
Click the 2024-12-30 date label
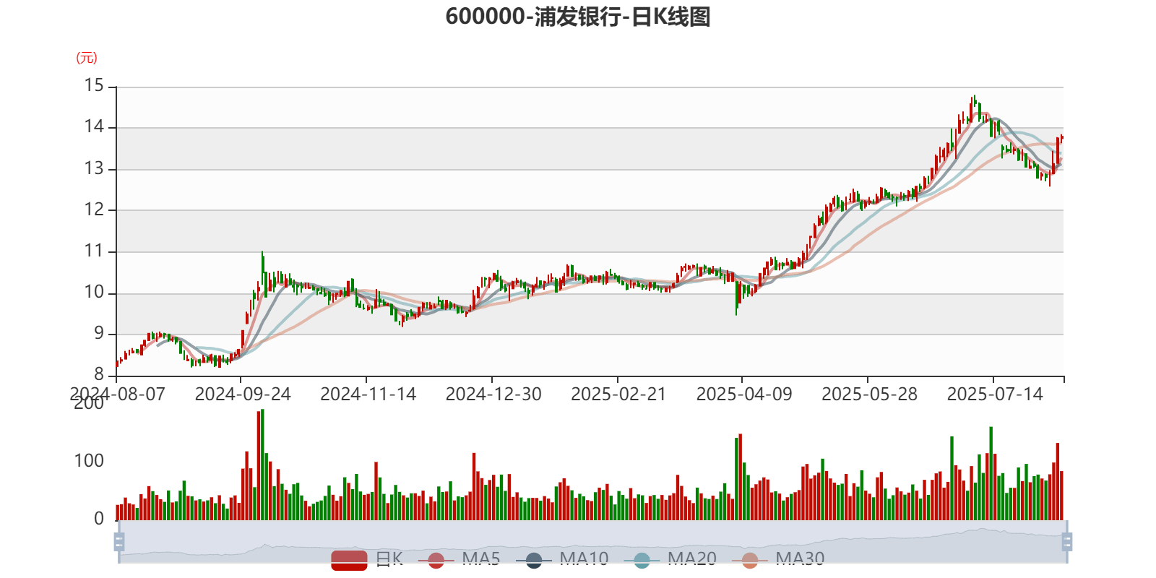pyautogui.click(x=493, y=394)
